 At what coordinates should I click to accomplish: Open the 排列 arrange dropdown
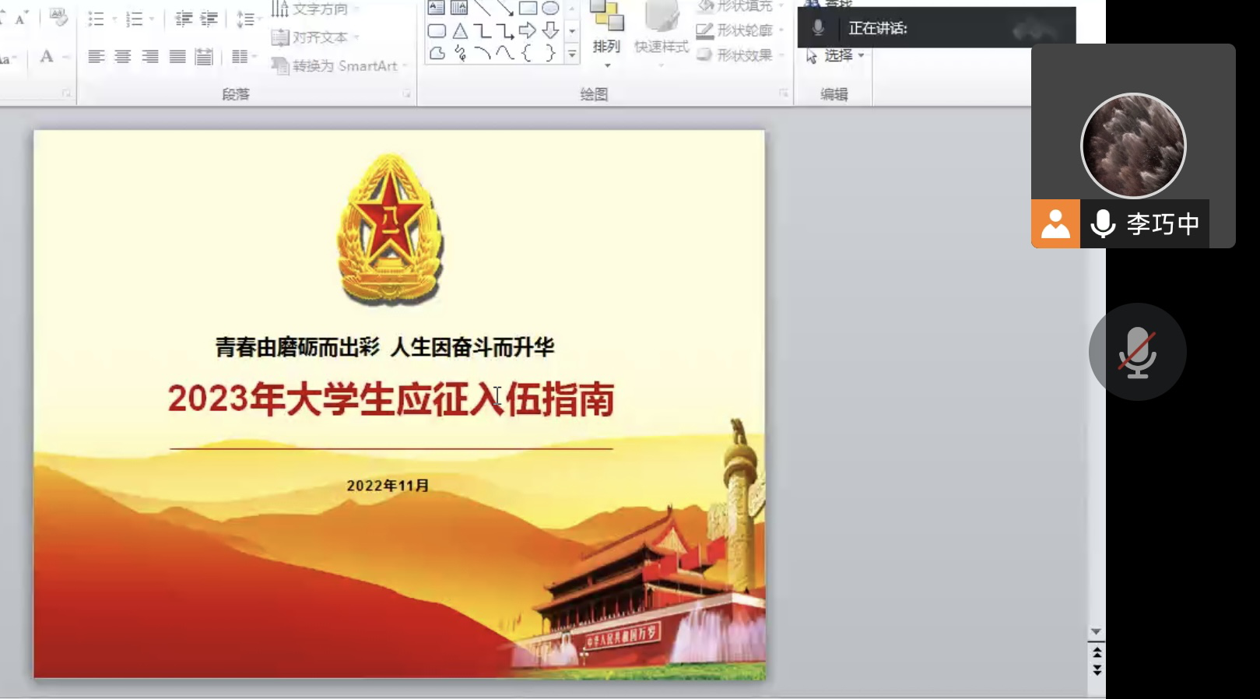(606, 47)
